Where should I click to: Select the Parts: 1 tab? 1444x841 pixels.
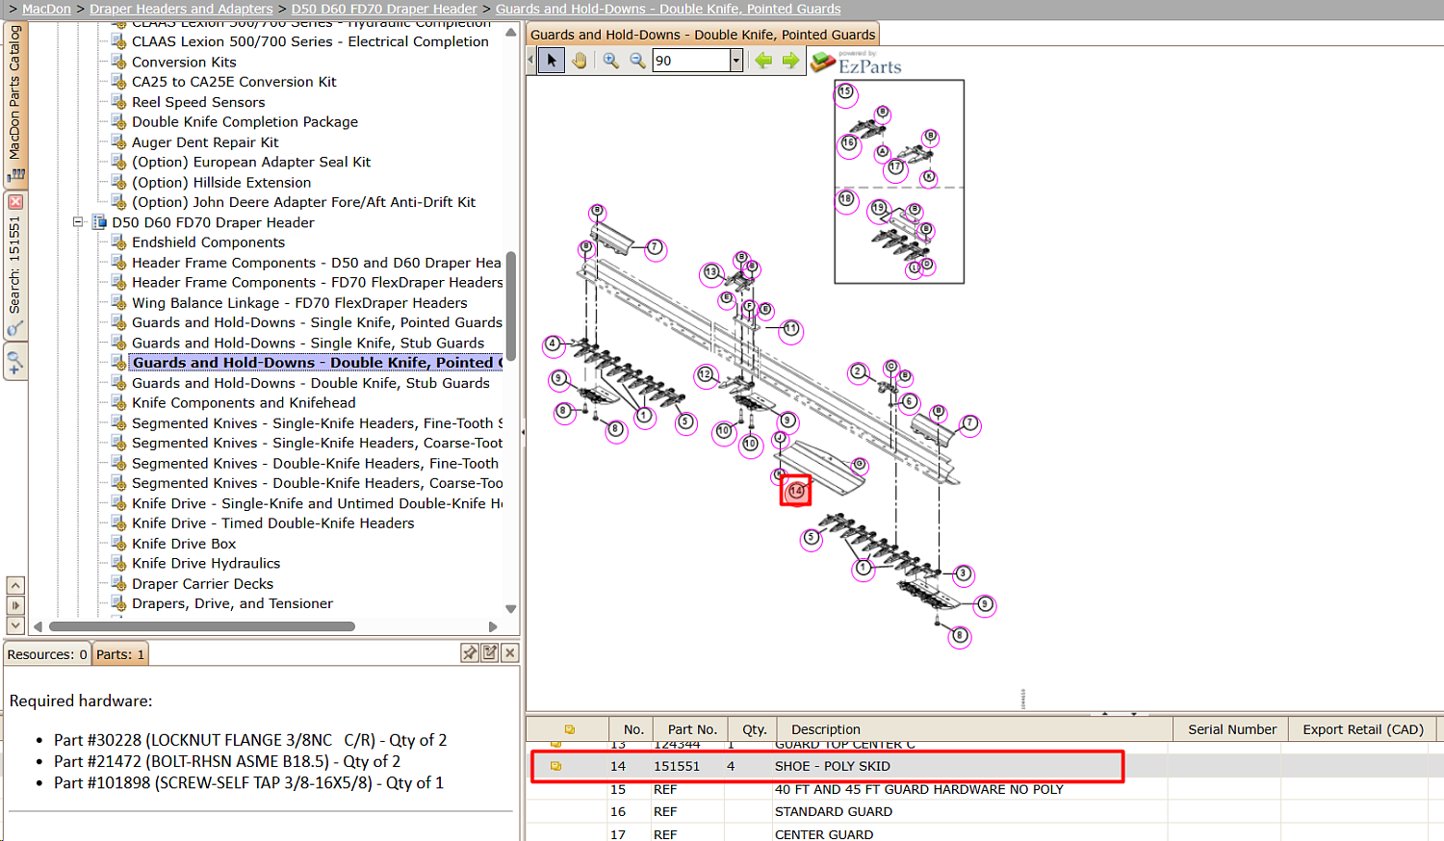[120, 654]
